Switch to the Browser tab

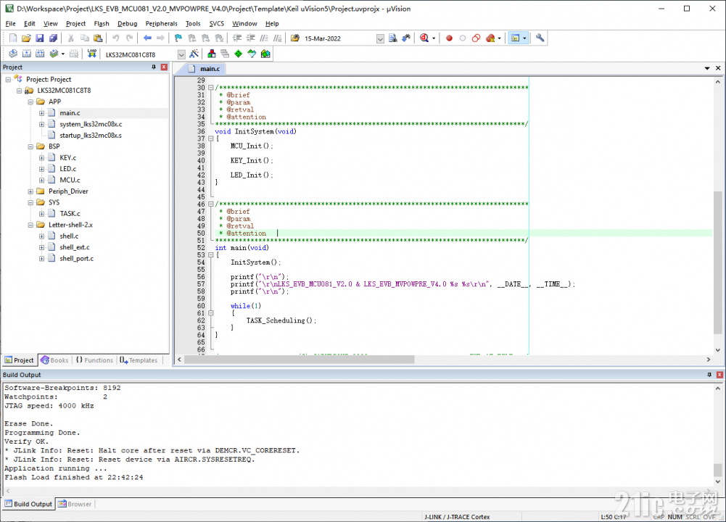click(75, 504)
